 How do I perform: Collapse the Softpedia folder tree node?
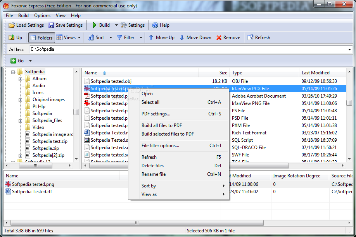(x=13, y=72)
